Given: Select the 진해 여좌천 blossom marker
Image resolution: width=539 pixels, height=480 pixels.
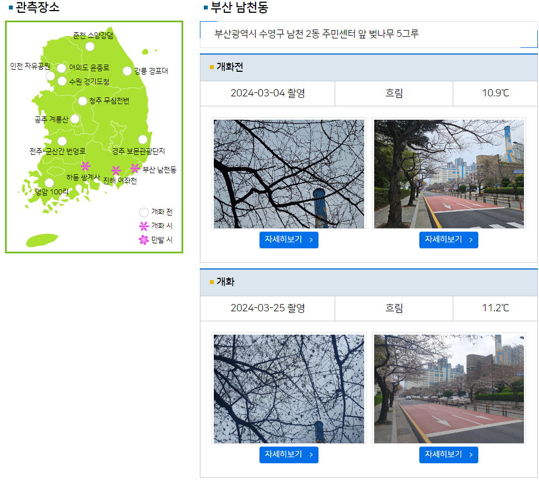Looking at the screenshot, I should [116, 170].
